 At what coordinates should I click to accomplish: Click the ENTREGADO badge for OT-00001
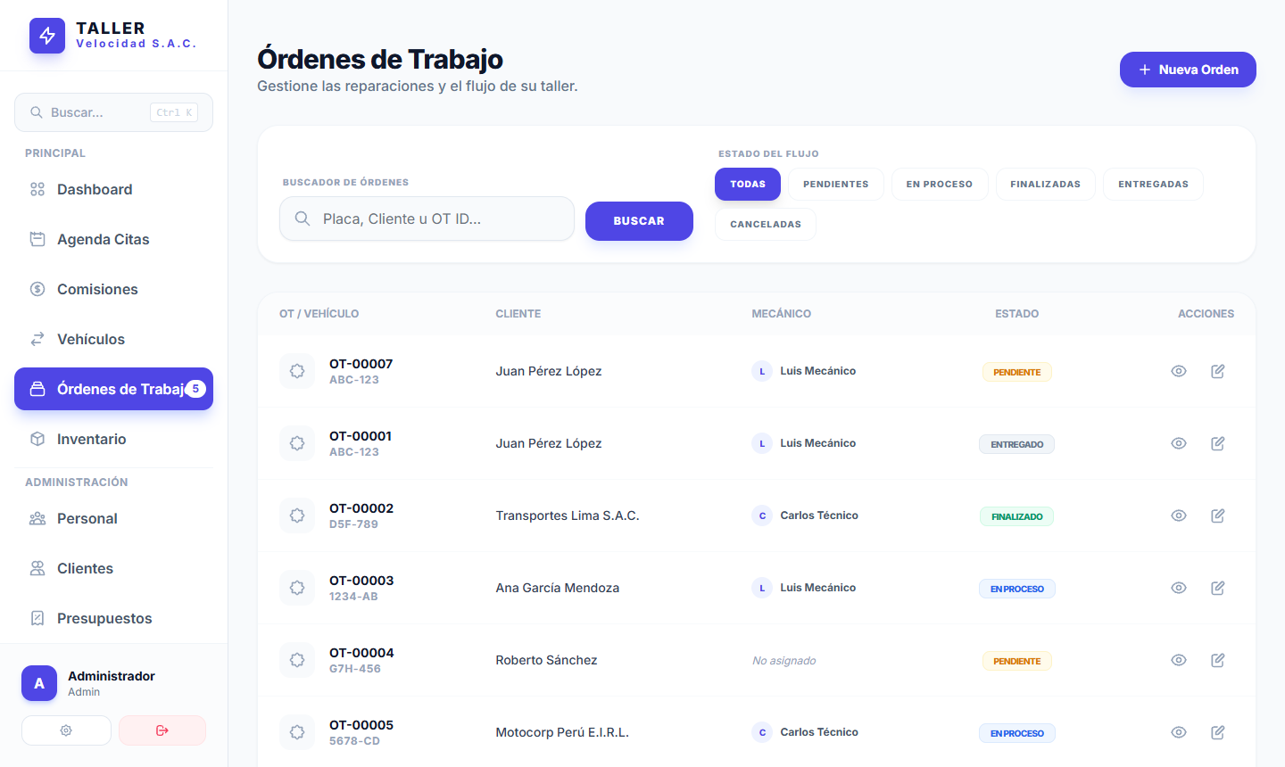click(1017, 444)
